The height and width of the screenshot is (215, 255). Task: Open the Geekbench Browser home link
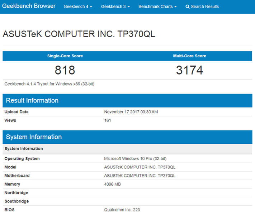(29, 6)
